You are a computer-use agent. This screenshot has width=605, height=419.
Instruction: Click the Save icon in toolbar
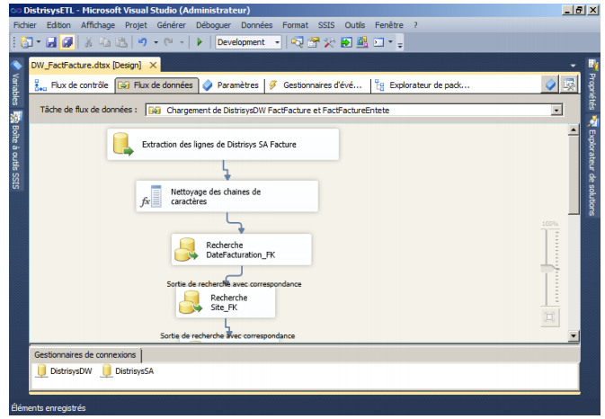(51, 42)
